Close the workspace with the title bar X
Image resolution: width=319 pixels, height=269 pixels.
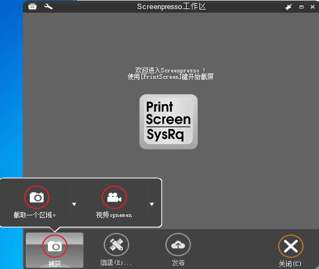(313, 7)
